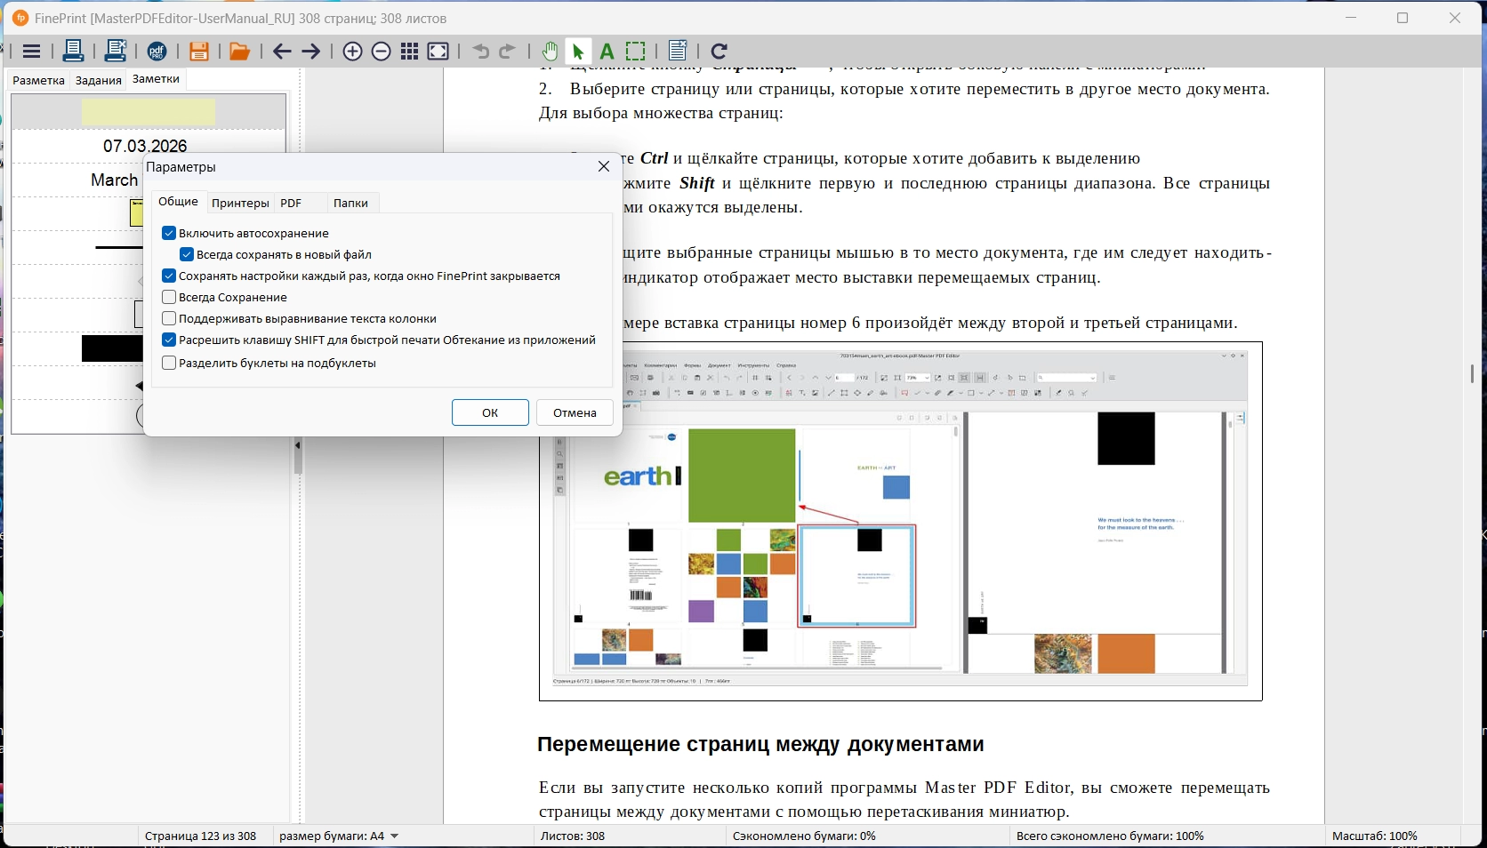This screenshot has height=848, width=1487.
Task: Toggle Сохранять настройки каждый раз checkbox
Action: click(169, 276)
